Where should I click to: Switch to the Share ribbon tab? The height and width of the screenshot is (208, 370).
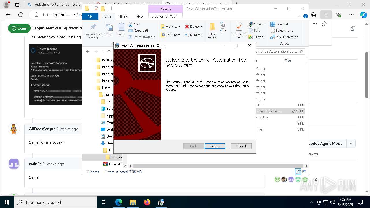tap(123, 16)
